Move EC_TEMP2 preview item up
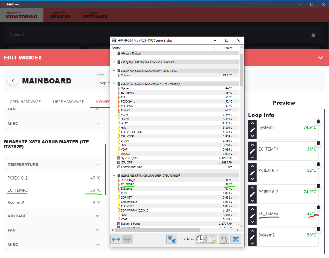Viewport: 329px width, 258px height. tap(253, 209)
